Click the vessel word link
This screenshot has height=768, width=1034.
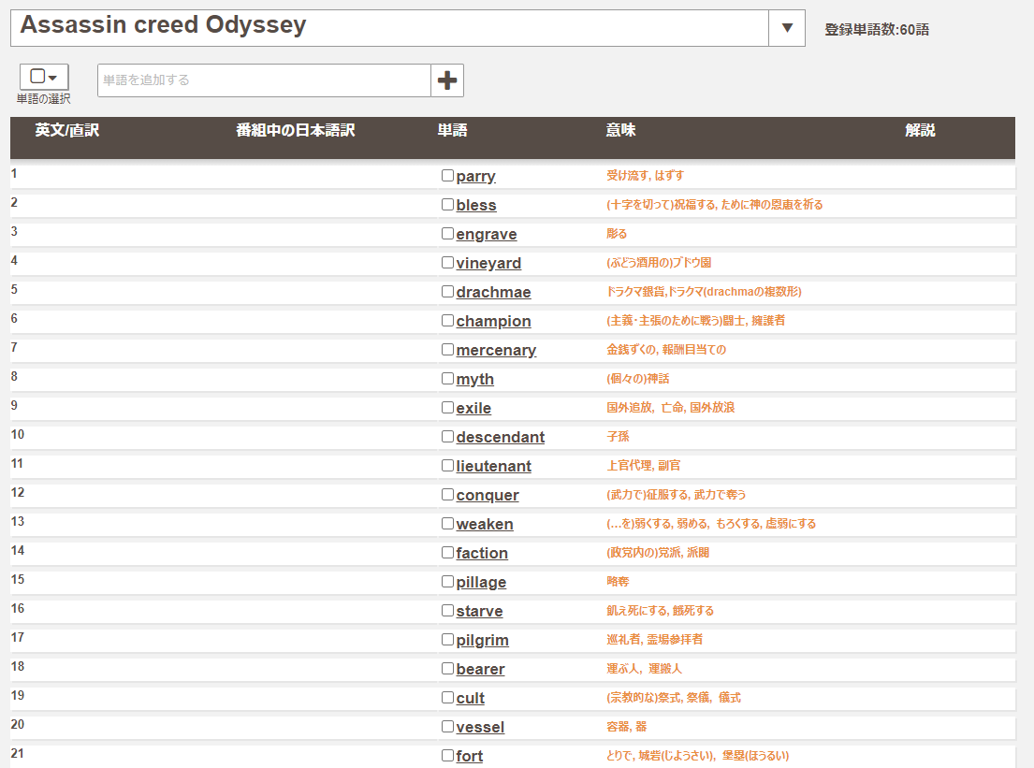pyautogui.click(x=480, y=727)
